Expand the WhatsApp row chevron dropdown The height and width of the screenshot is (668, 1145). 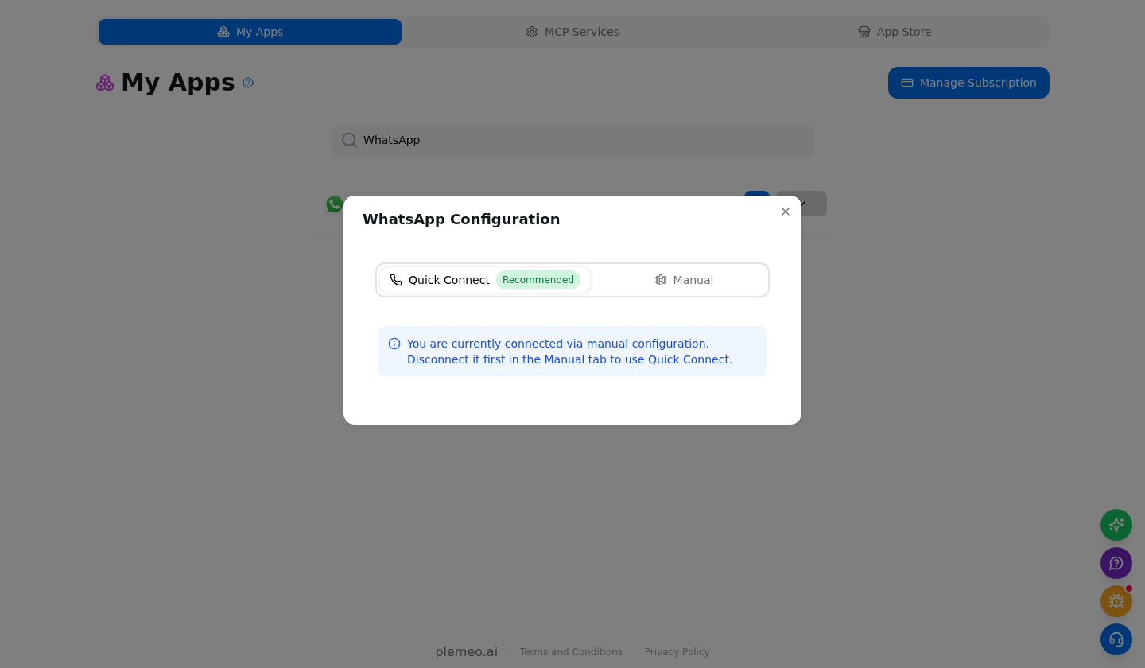[801, 204]
